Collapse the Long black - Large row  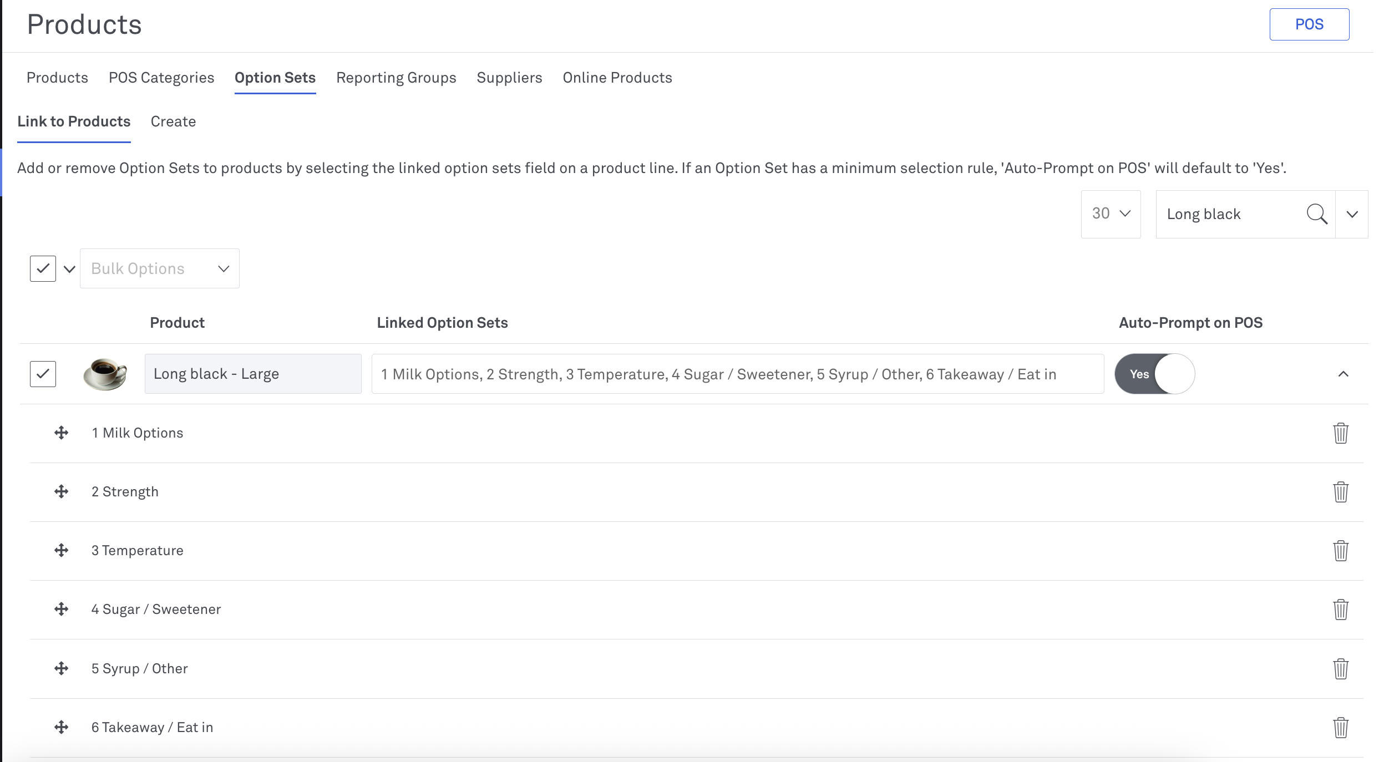(1343, 374)
